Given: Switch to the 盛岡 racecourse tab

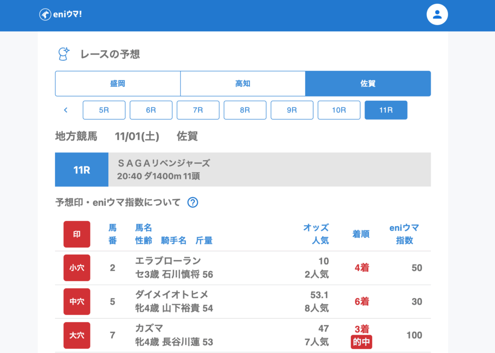Looking at the screenshot, I should click(x=117, y=84).
